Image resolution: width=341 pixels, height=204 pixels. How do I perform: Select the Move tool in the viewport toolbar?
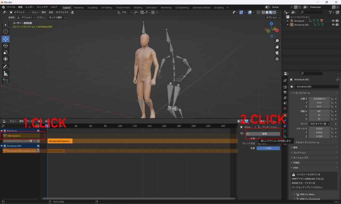[x=6, y=39]
